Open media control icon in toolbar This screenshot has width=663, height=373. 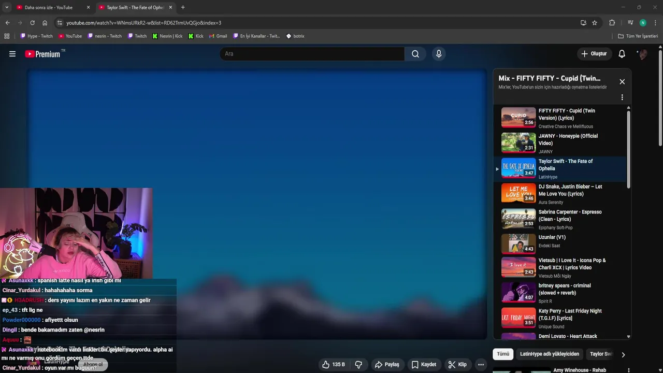pyautogui.click(x=630, y=23)
